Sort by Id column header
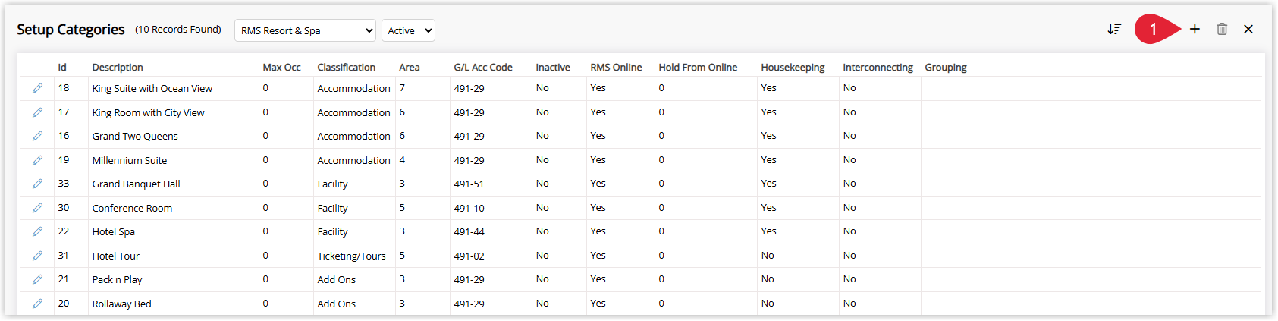 point(62,68)
